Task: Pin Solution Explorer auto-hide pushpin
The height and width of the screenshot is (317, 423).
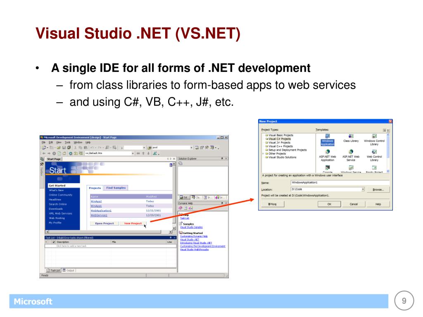Action: (222, 159)
